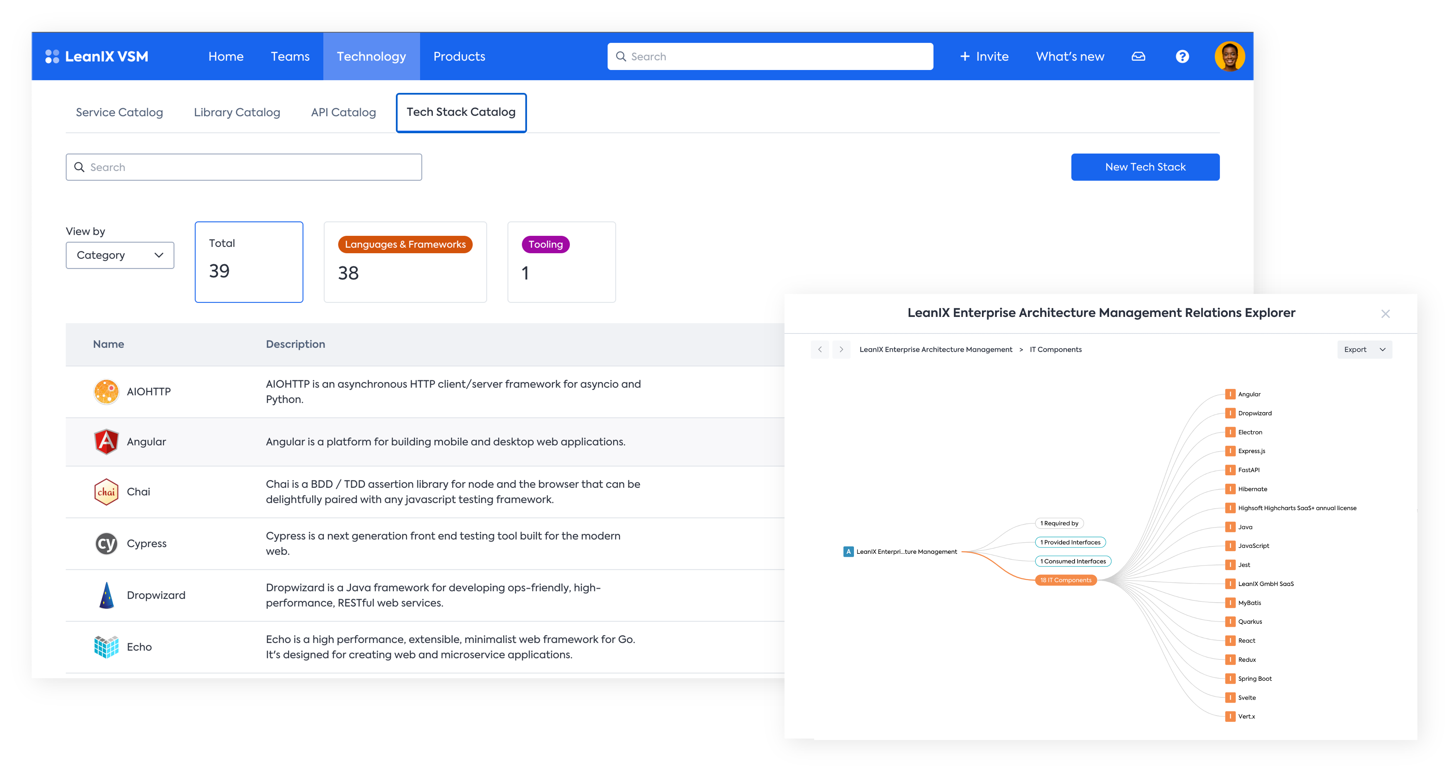The width and height of the screenshot is (1456, 777).
Task: Select the FastAPI IT component node
Action: click(1243, 470)
